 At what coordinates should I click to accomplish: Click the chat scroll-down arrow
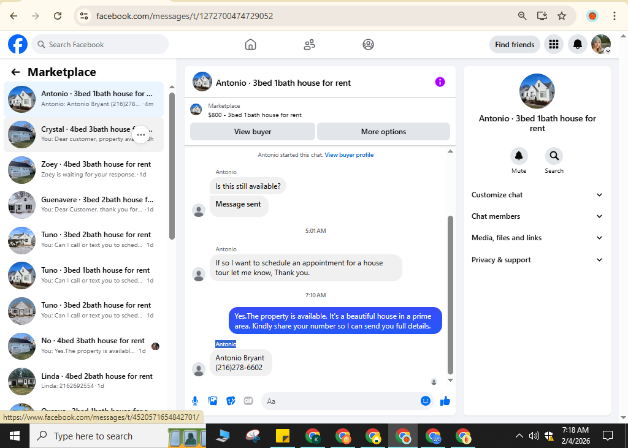coord(450,381)
